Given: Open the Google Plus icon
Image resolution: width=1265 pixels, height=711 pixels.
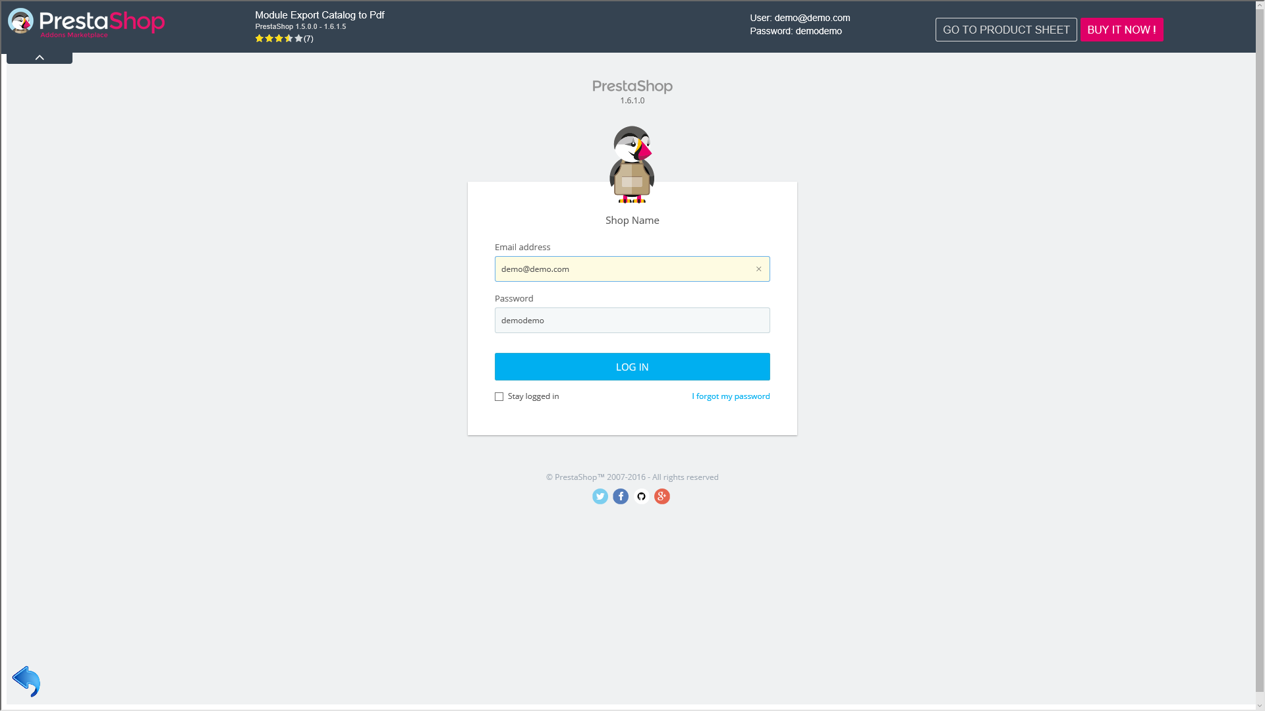Looking at the screenshot, I should (662, 496).
